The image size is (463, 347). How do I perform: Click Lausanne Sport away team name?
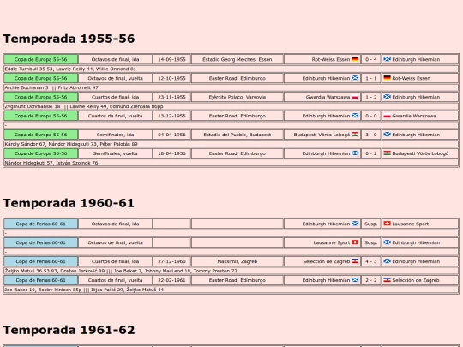(410, 224)
